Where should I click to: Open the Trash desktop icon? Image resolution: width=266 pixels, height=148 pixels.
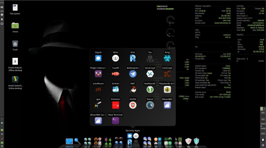point(15,44)
